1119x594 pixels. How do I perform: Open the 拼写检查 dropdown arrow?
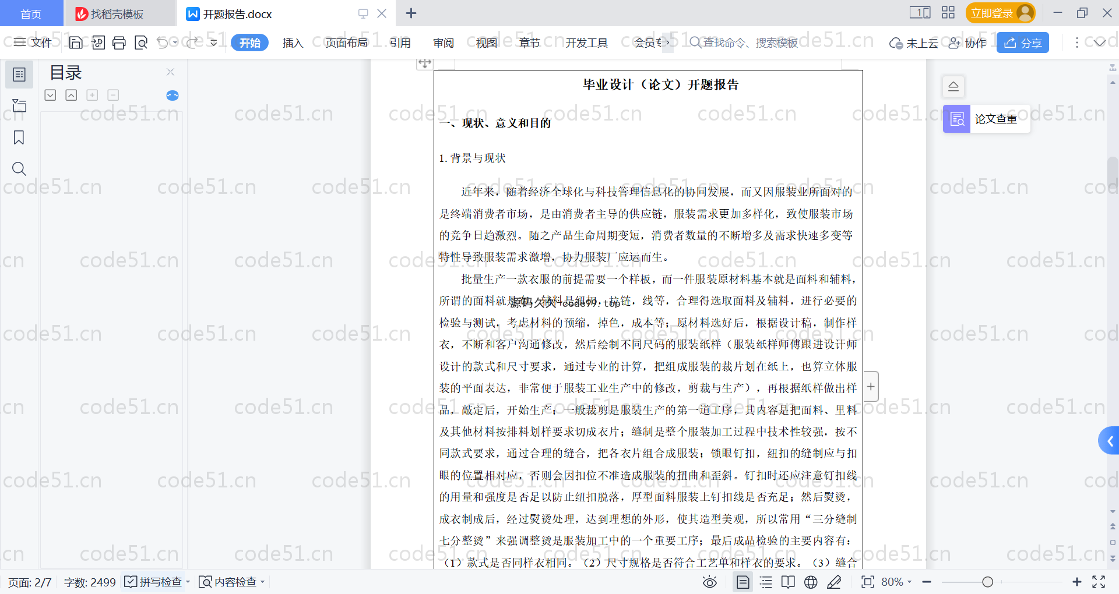click(188, 582)
